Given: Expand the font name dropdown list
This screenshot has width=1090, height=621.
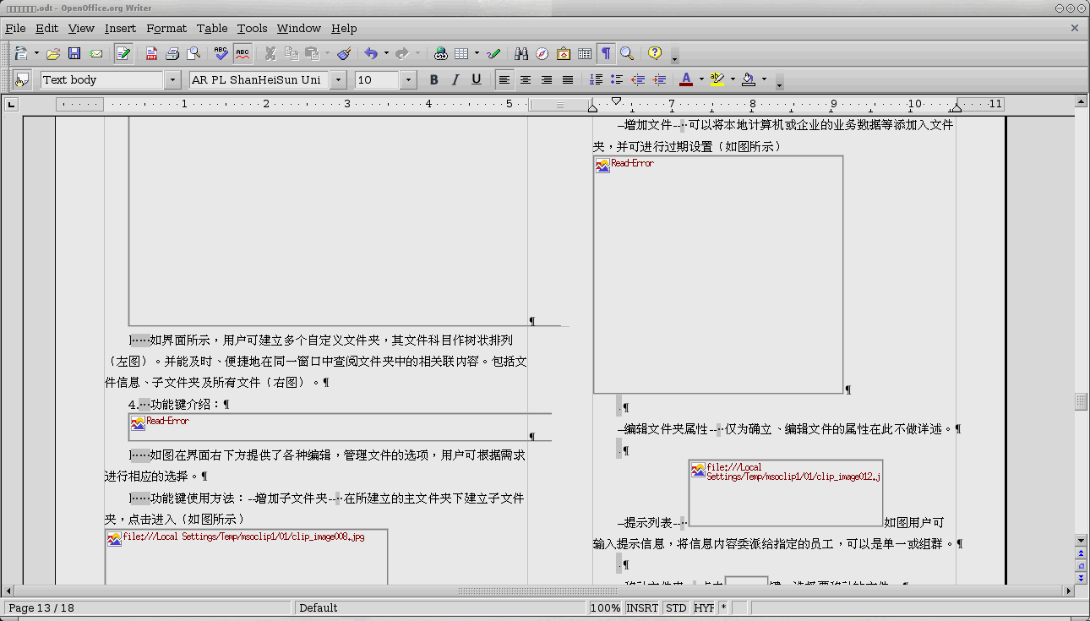Looking at the screenshot, I should tap(339, 80).
